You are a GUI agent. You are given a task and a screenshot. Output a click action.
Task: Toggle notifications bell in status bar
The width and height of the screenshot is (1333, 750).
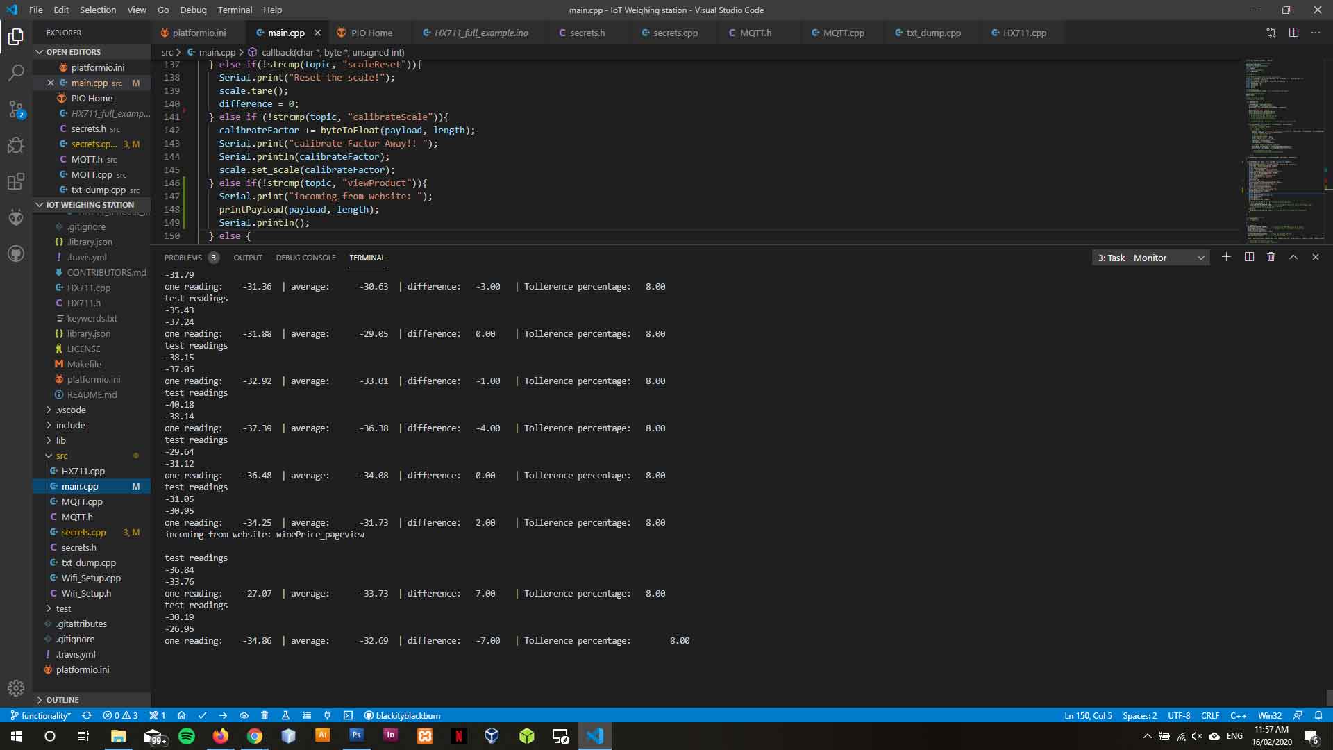point(1318,715)
